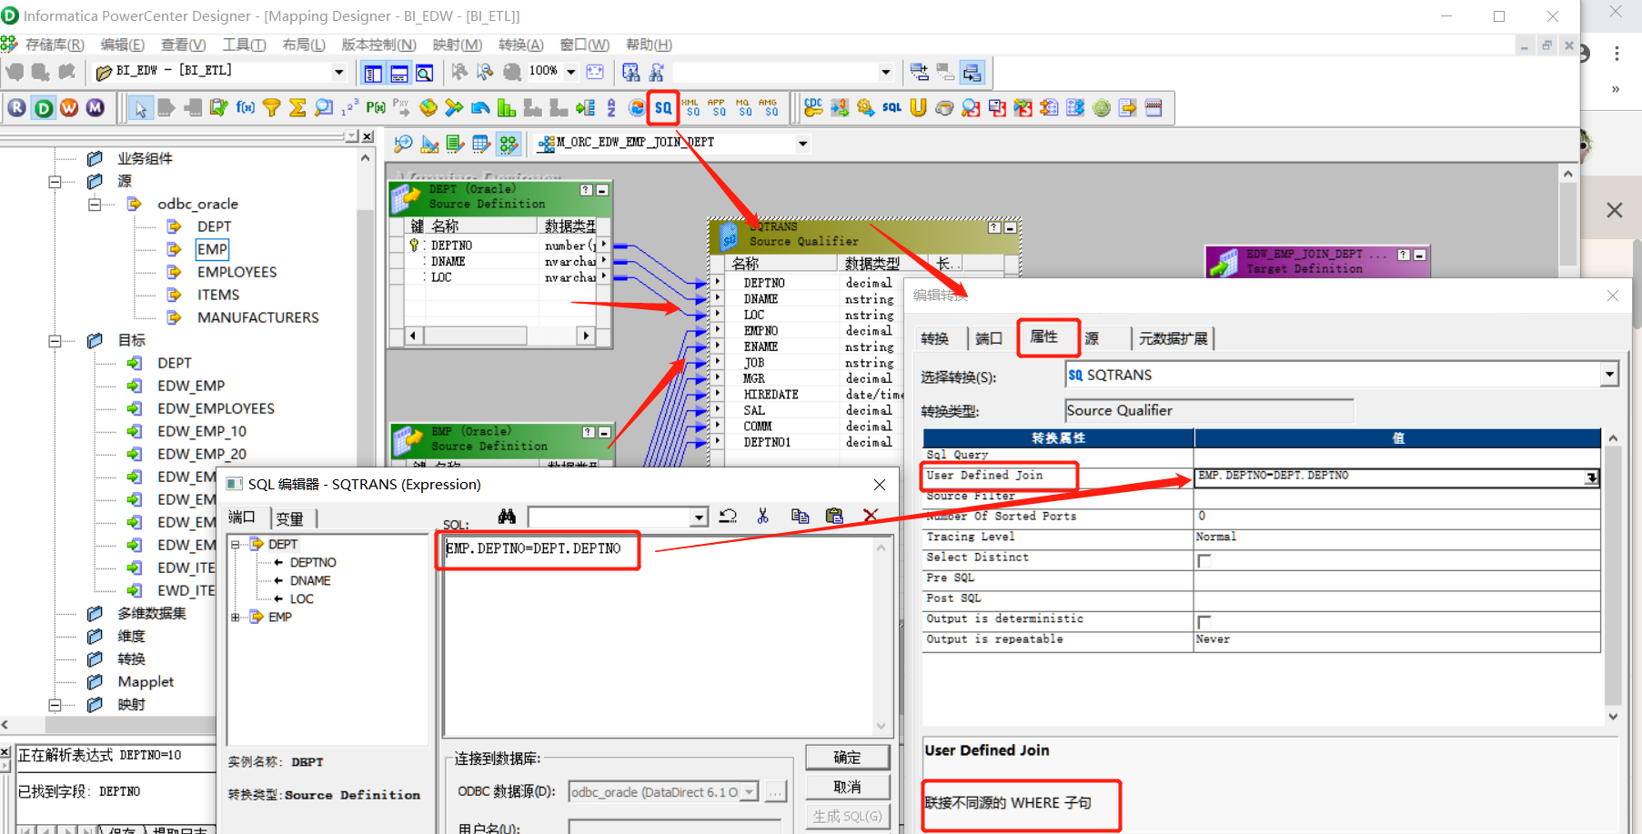Select the pointer arrow tool in transformation toolbar
The height and width of the screenshot is (834, 1642).
pyautogui.click(x=140, y=107)
